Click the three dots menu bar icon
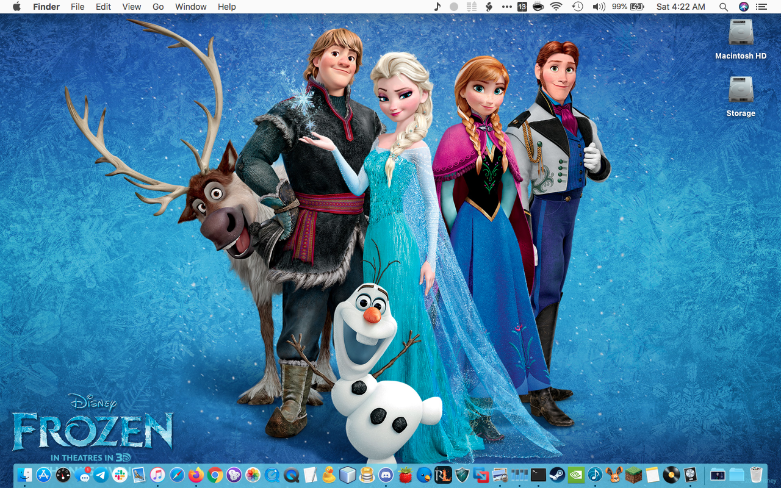The width and height of the screenshot is (781, 488). [x=506, y=7]
